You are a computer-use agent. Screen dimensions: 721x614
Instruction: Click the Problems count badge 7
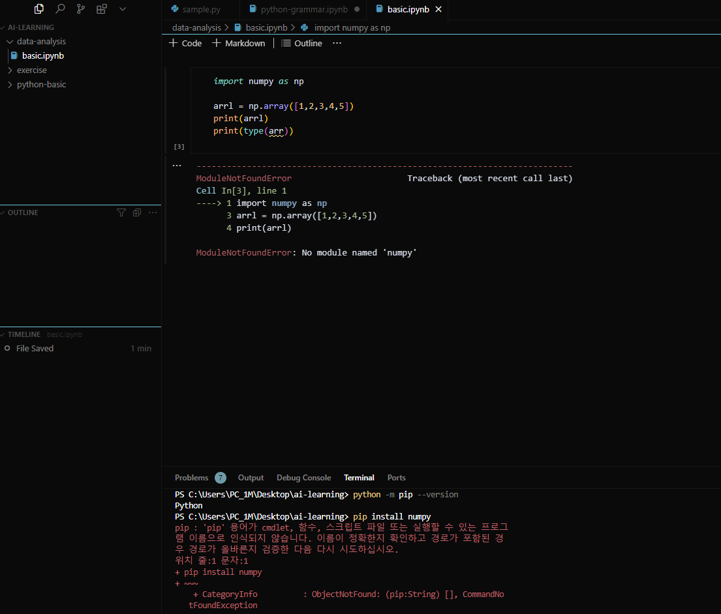tap(221, 478)
